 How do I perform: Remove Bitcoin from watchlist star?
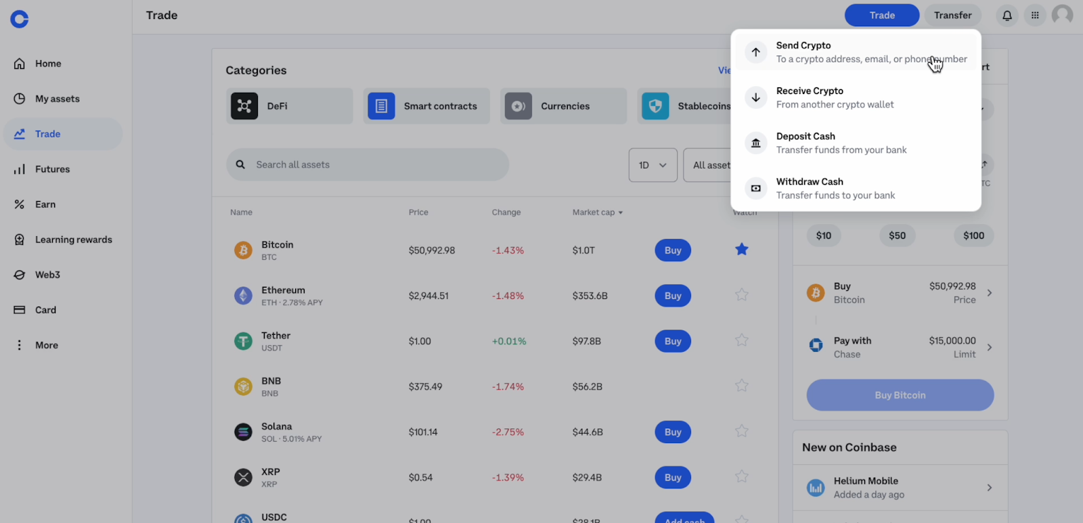pos(742,250)
